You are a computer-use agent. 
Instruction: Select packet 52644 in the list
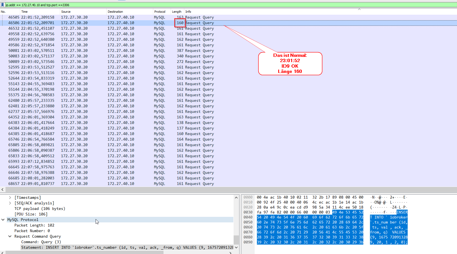click(x=228, y=78)
